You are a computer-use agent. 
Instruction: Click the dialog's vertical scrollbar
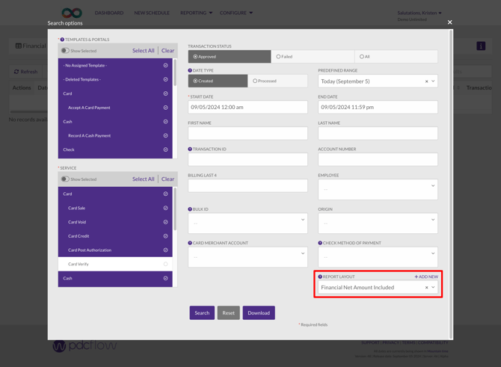[451, 185]
